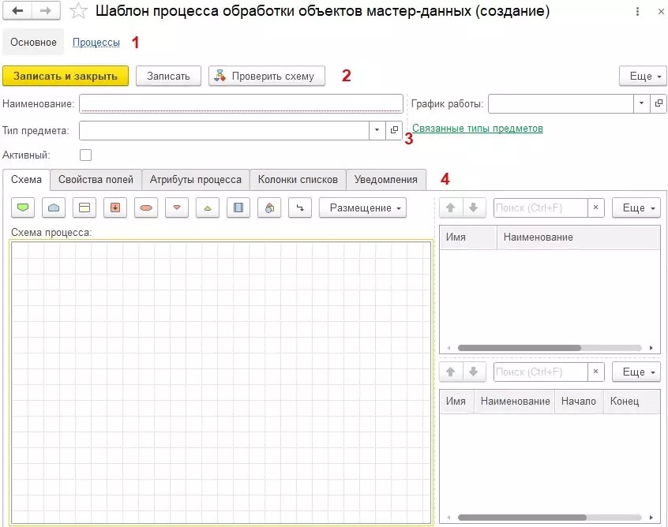
Task: Go forward with the right arrow button
Action: point(46,11)
